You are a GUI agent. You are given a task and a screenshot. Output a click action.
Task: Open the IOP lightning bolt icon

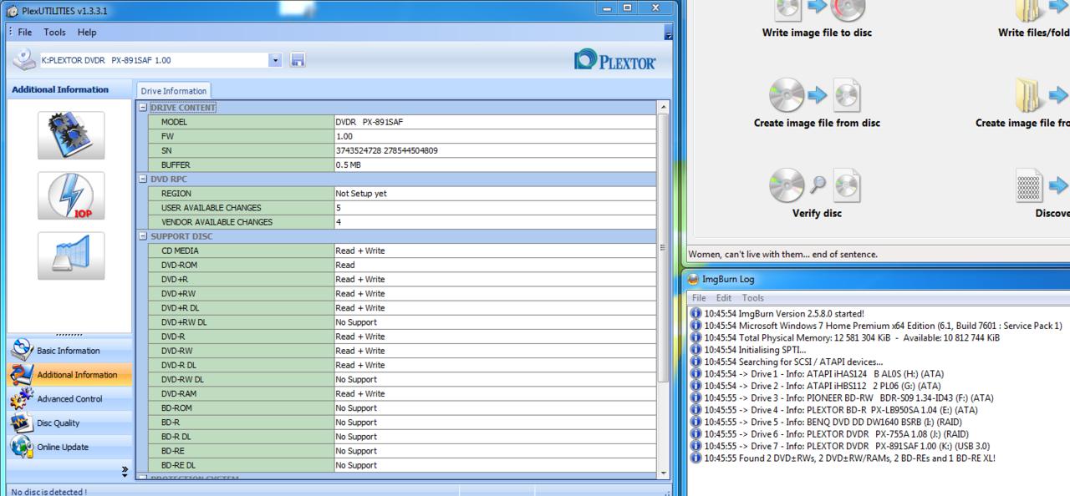pyautogui.click(x=71, y=196)
